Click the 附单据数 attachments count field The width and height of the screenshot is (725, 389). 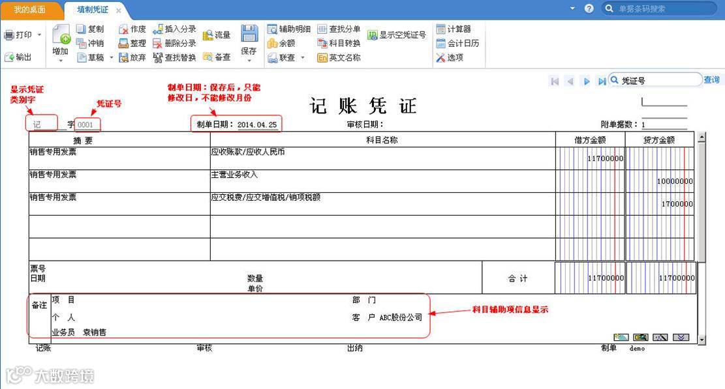coord(664,124)
